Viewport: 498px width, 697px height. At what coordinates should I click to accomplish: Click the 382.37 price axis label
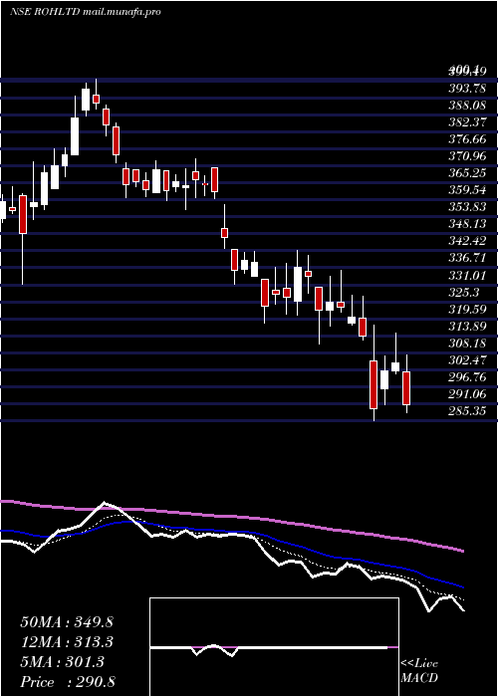466,122
